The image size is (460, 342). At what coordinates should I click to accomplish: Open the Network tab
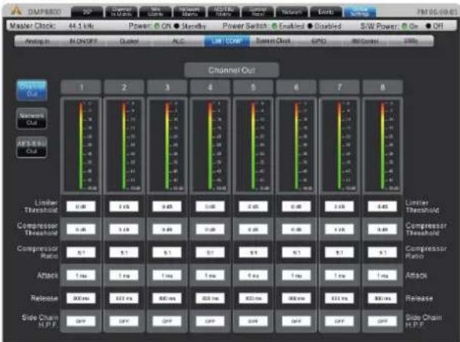point(292,12)
